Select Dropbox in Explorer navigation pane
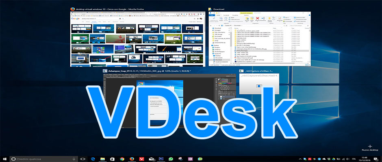 click(x=217, y=47)
